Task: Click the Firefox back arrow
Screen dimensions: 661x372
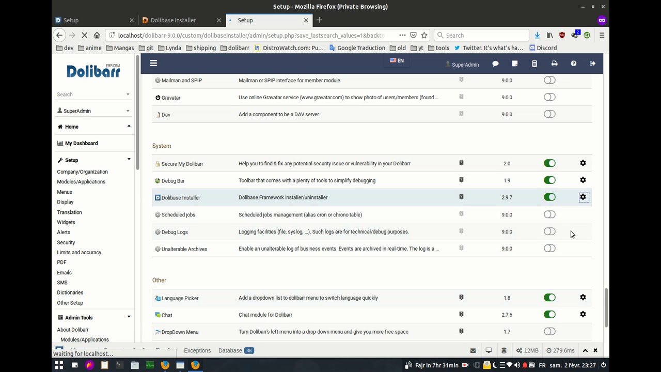Action: coord(59,35)
